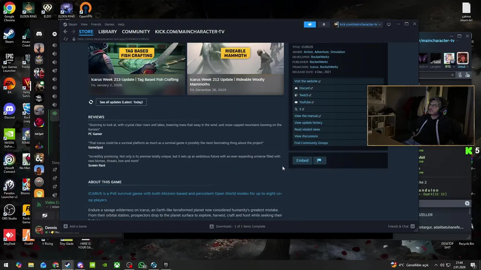
Task: Open AnyDesk desktop shortcut
Action: tap(9, 237)
